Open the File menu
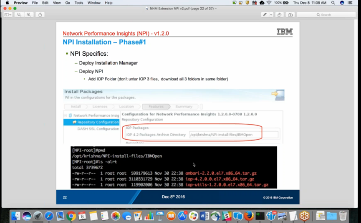This screenshot has height=223, width=361. click(35, 3)
